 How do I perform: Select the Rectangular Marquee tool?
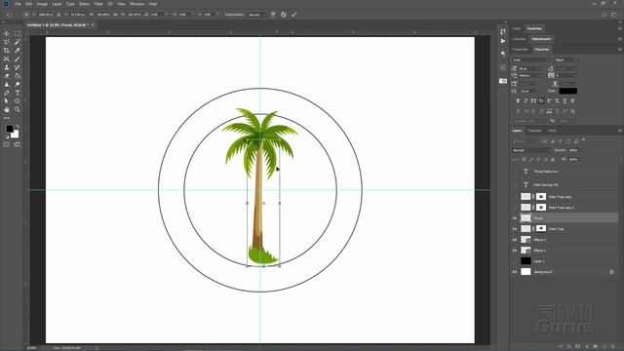pos(18,34)
